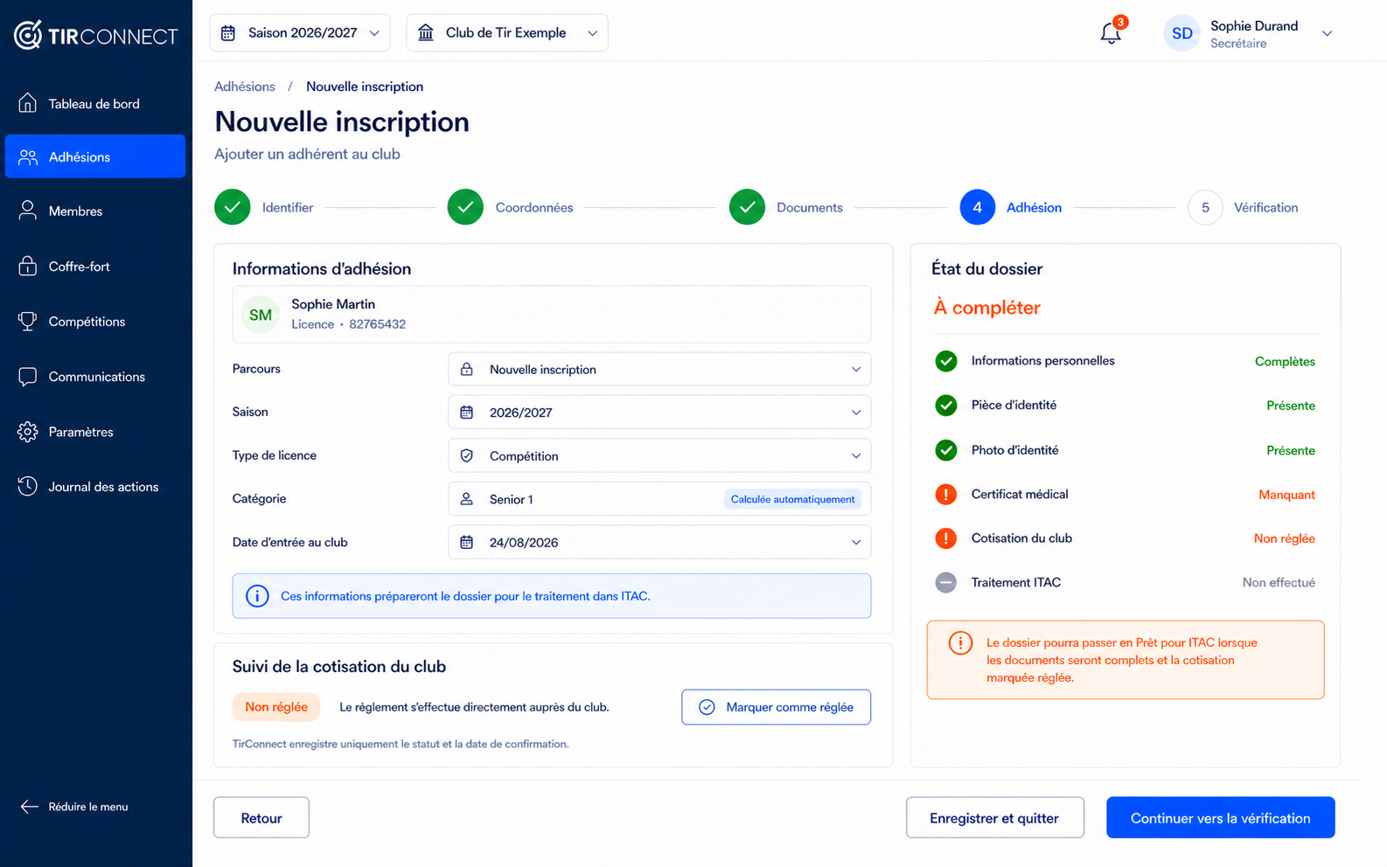
Task: Go to the Adhésions menu item
Action: coord(95,156)
